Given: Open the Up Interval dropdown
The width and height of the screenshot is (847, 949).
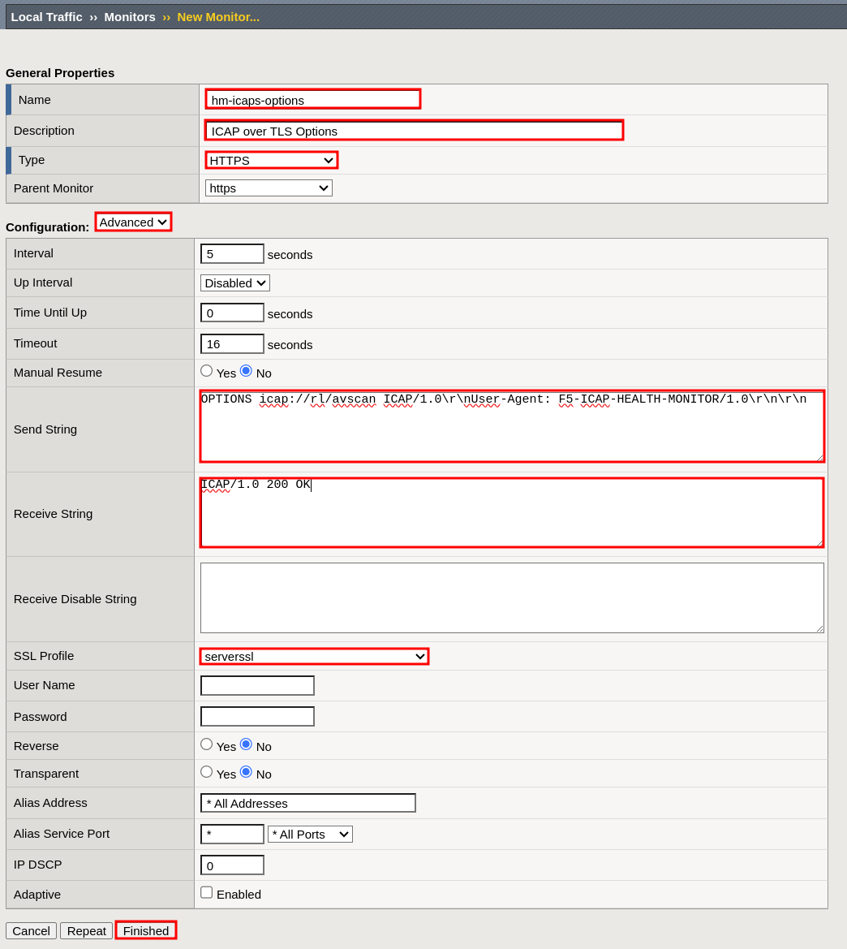Looking at the screenshot, I should pos(234,283).
